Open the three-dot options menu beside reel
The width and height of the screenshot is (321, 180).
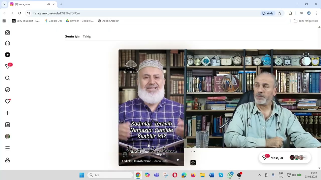click(193, 151)
